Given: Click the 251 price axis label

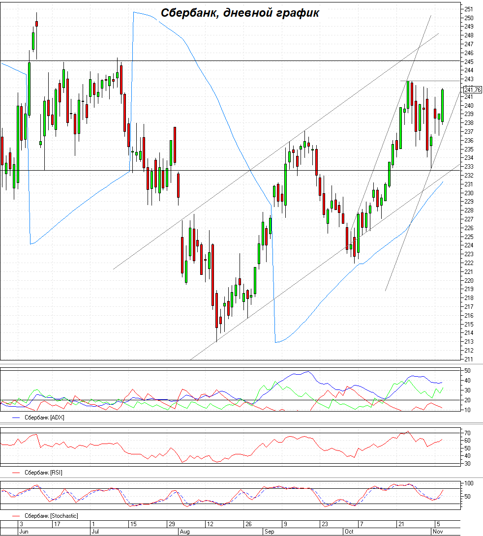Looking at the screenshot, I should (x=469, y=9).
